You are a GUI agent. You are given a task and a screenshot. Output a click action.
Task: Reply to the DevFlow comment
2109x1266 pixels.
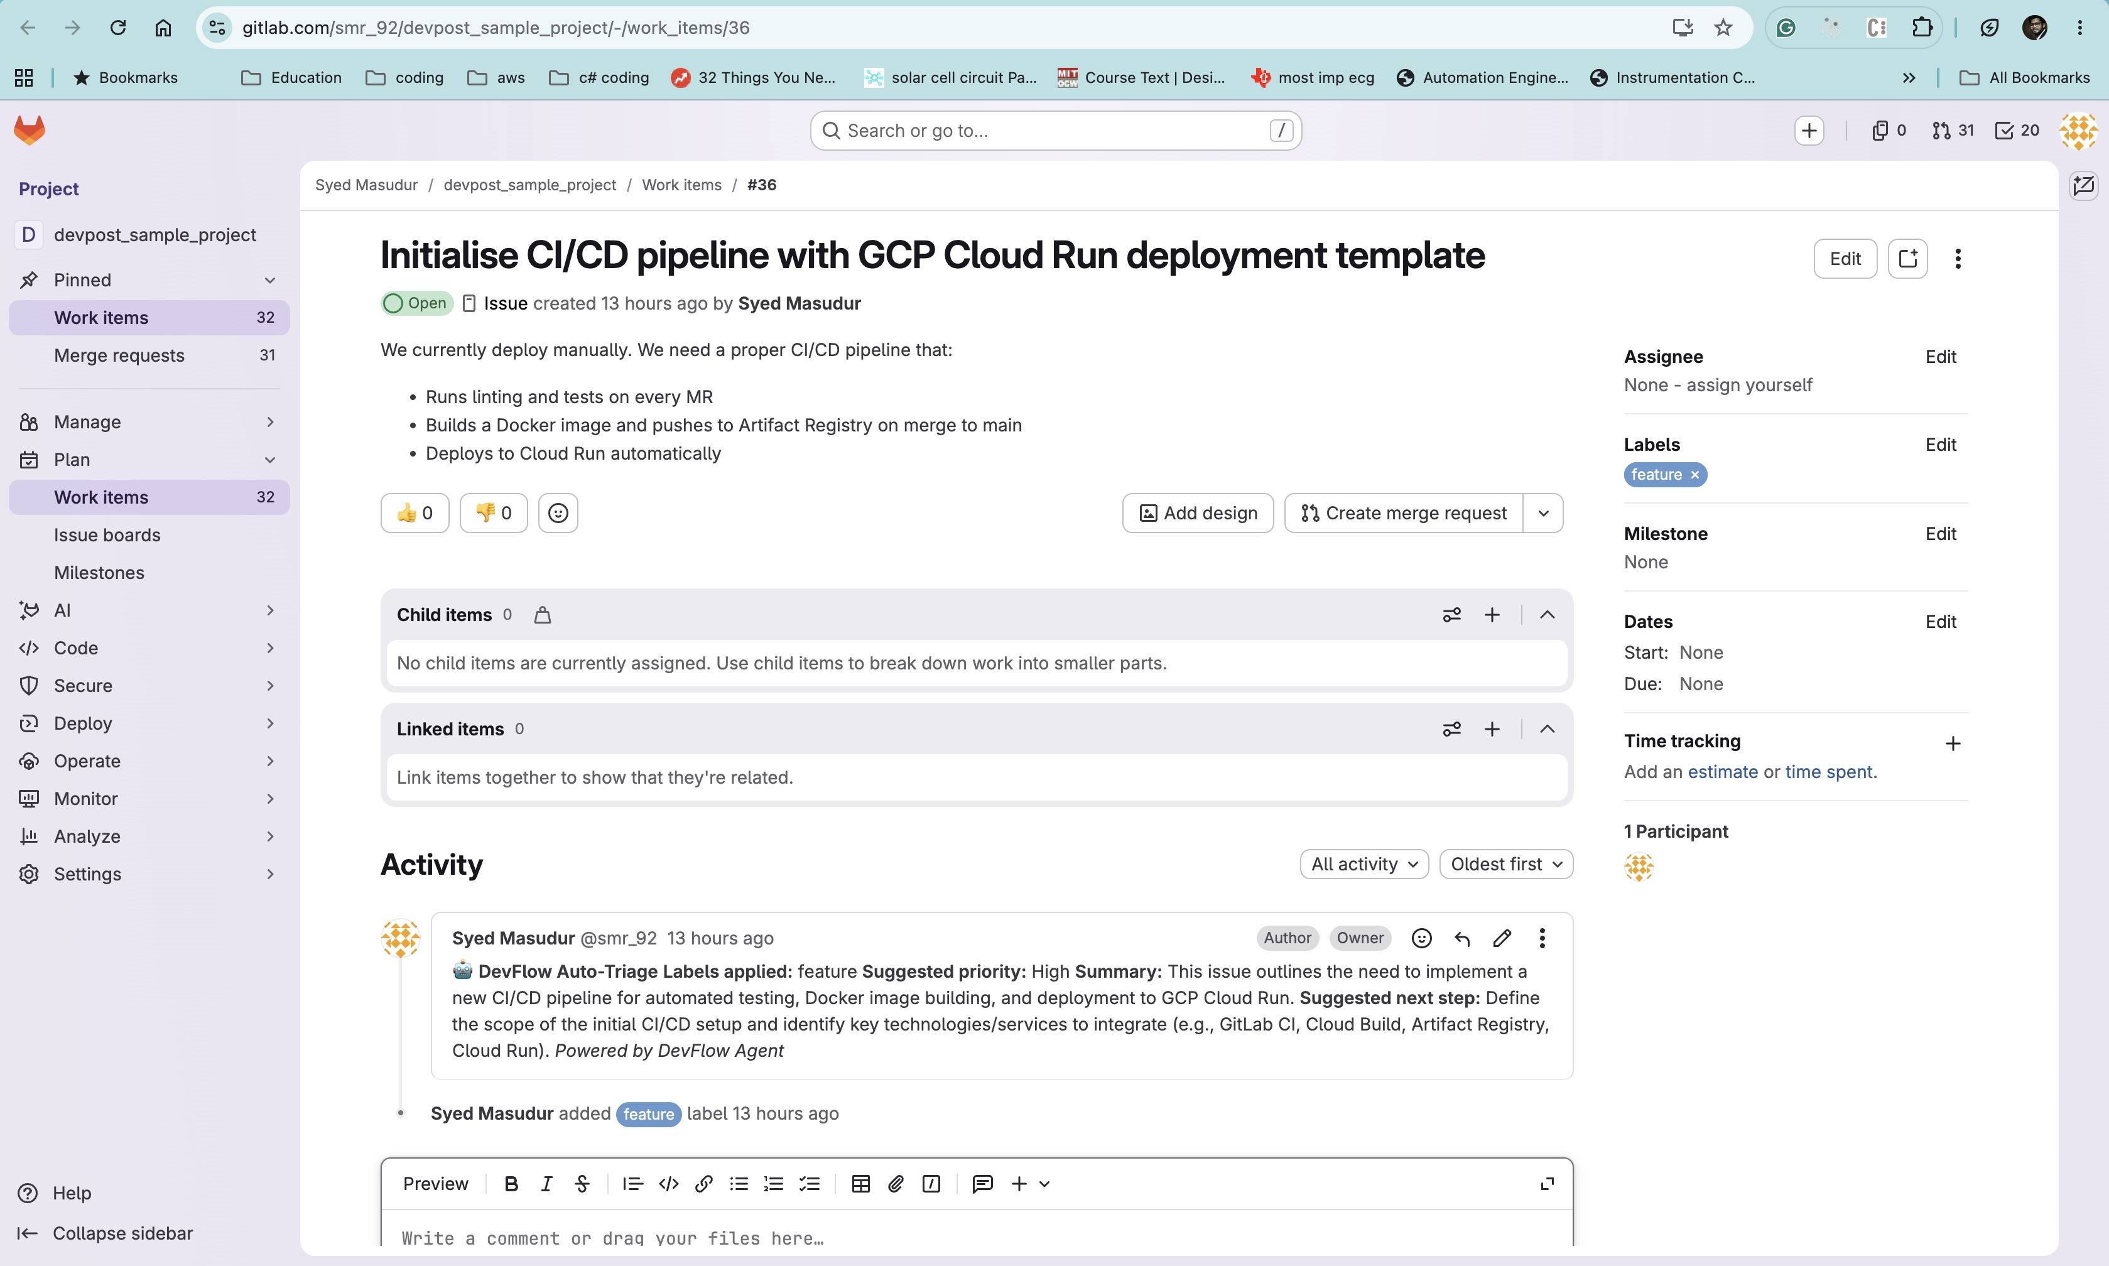point(1462,938)
